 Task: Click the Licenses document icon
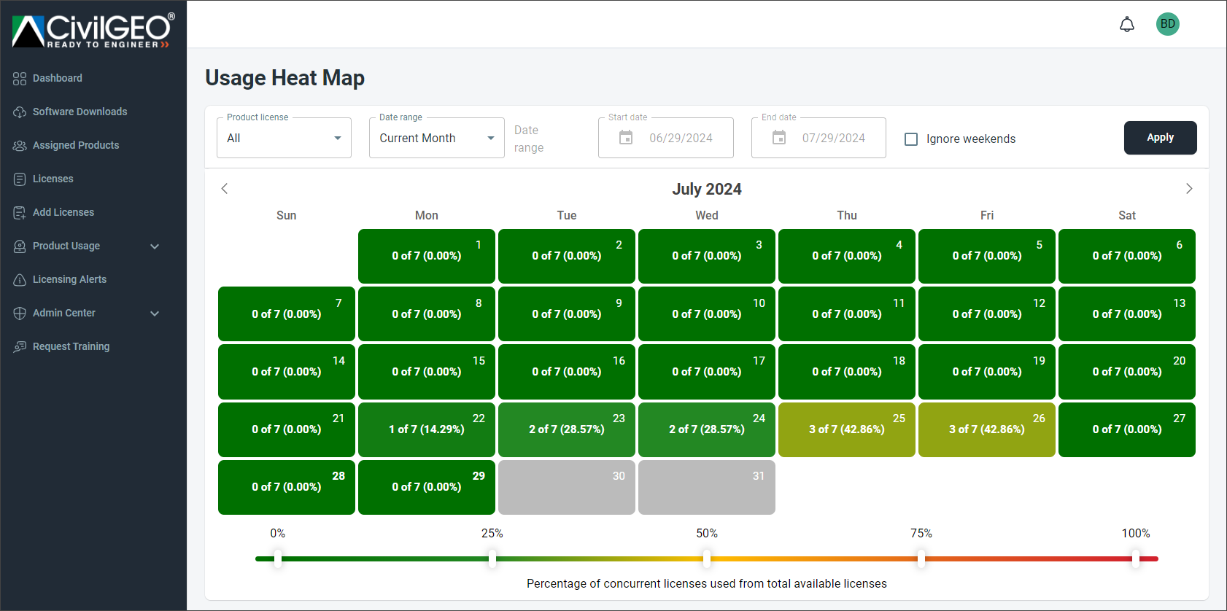pos(20,179)
